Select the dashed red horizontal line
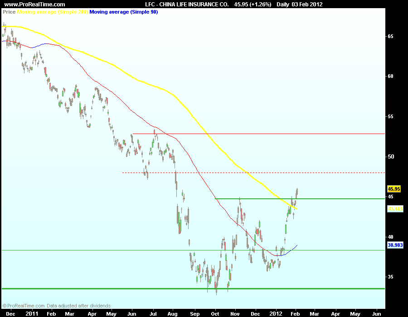The width and height of the screenshot is (408, 317). click(x=253, y=173)
